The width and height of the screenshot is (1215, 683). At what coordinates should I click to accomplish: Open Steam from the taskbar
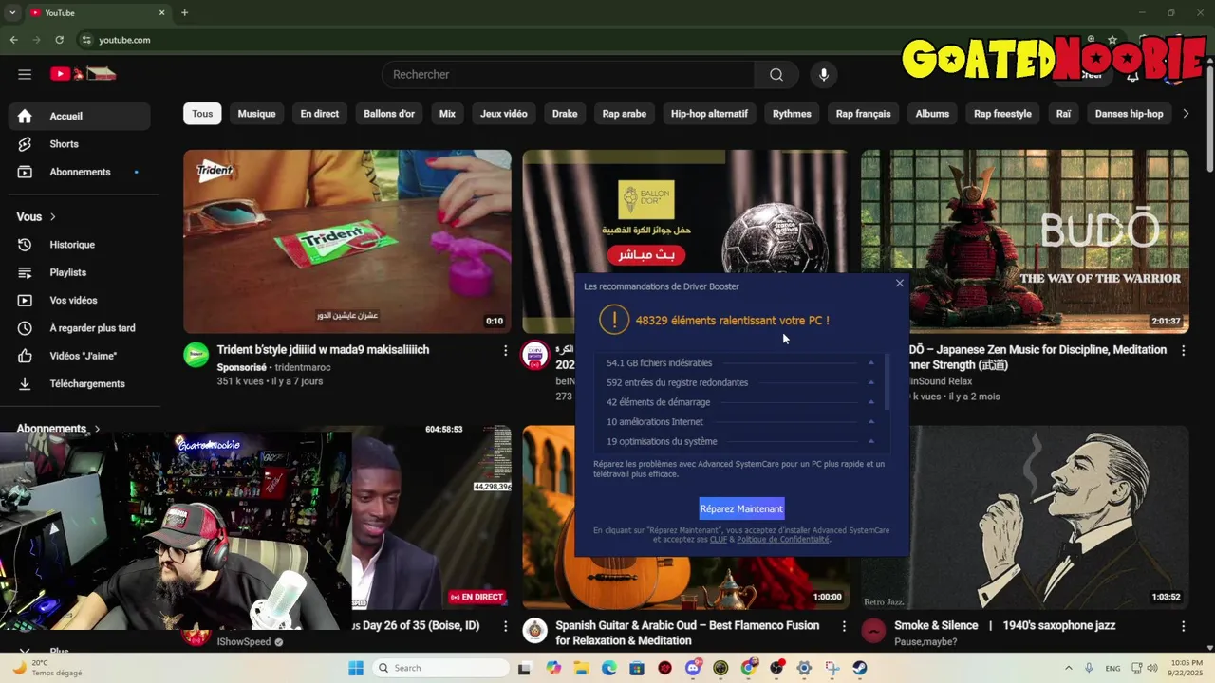(860, 668)
